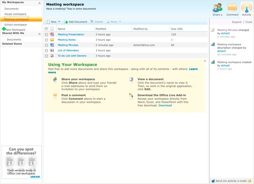Viewport: 254px width, 184px height.
Task: Click the workspace description text under title
Action: (x=71, y=9)
